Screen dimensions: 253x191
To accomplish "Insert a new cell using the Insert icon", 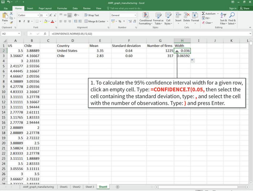I will (x=177, y=15).
